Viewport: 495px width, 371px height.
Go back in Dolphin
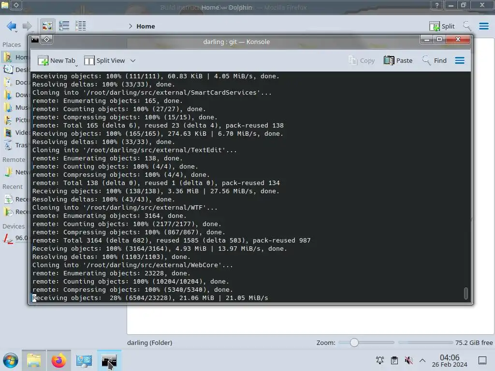coord(12,26)
